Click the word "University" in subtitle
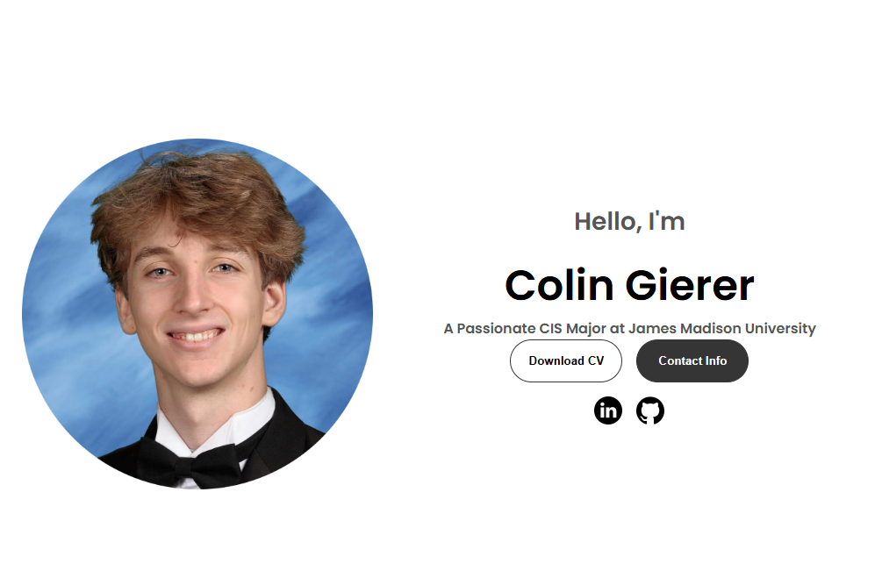The image size is (882, 585). pos(780,328)
